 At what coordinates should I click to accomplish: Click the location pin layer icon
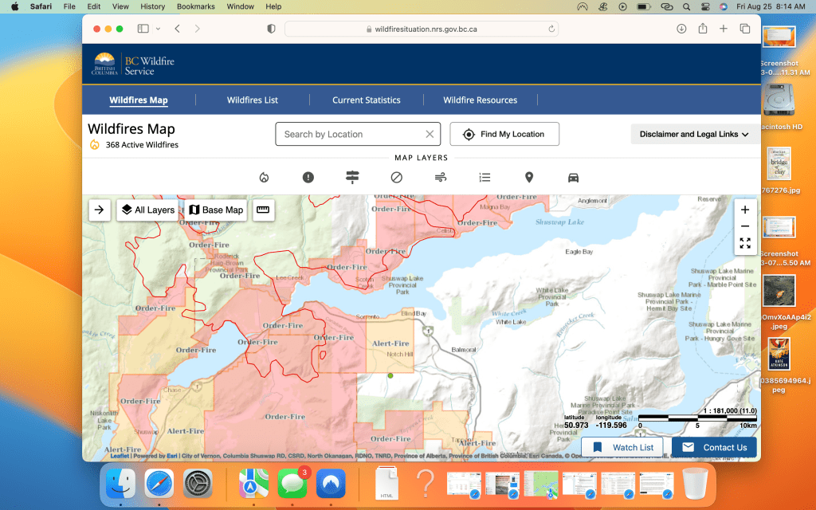point(528,178)
